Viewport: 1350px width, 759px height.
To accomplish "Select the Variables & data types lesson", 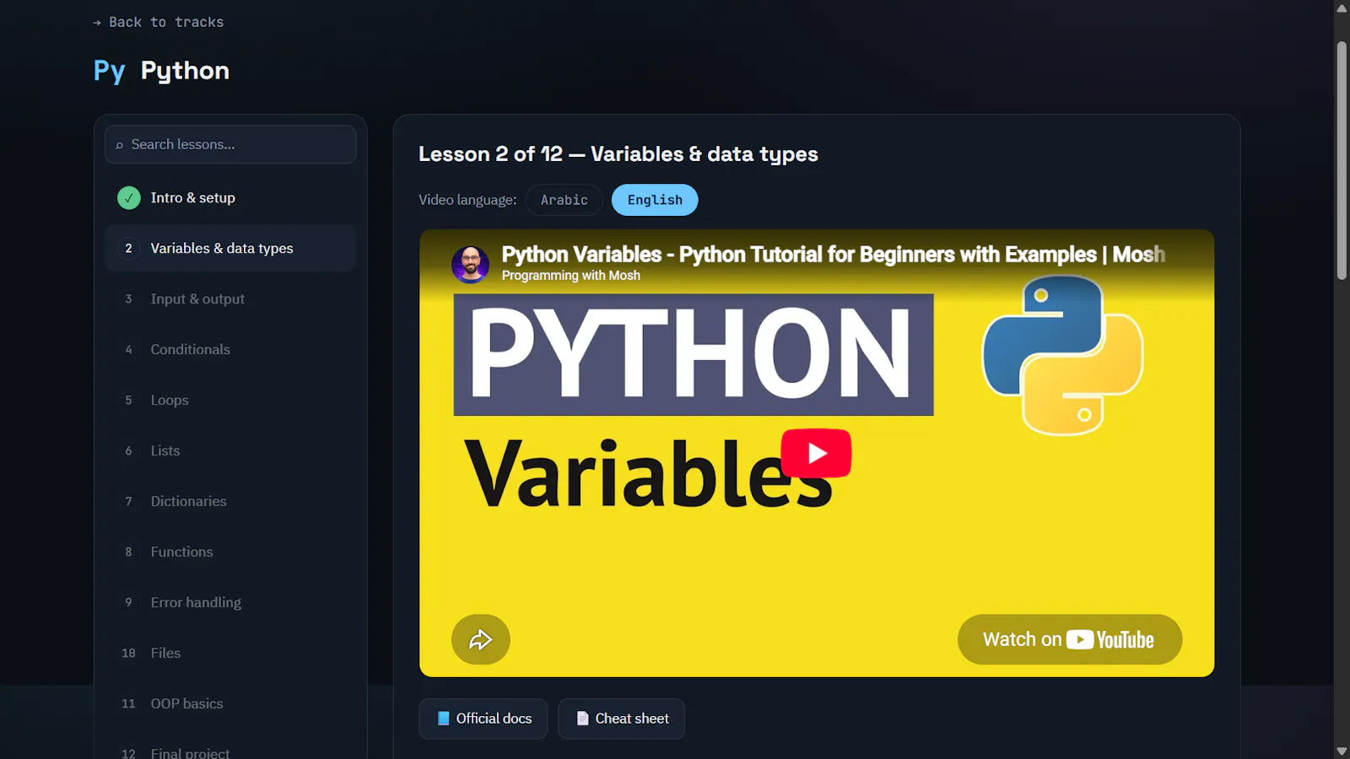I will coord(230,248).
